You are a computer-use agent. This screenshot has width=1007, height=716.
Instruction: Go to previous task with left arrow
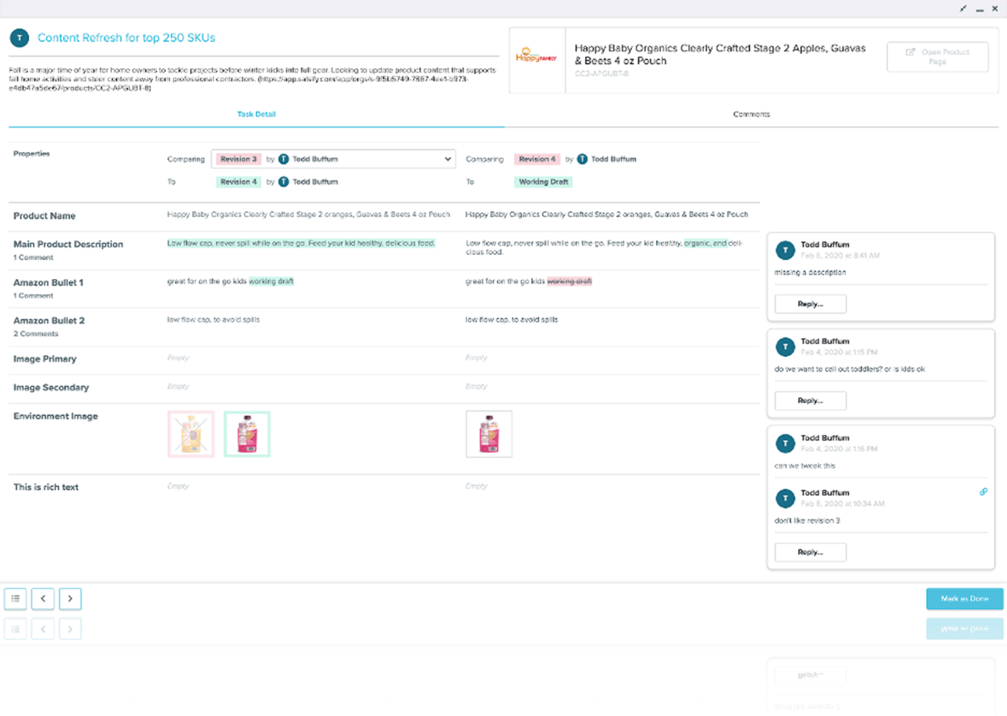[x=43, y=598]
